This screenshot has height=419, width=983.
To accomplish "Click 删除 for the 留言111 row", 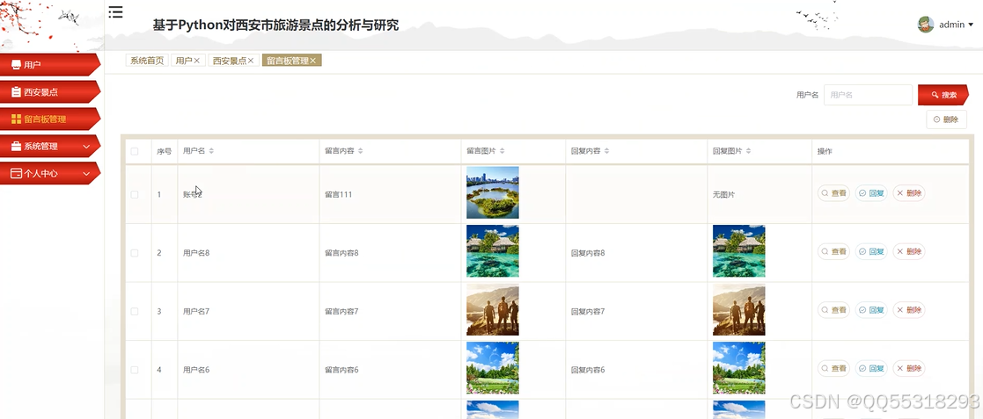I will [x=909, y=193].
